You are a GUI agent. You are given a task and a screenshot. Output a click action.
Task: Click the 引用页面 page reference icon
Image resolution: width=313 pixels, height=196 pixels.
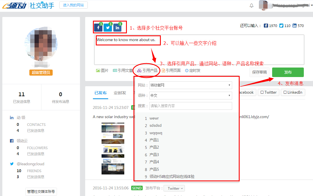click(163, 70)
